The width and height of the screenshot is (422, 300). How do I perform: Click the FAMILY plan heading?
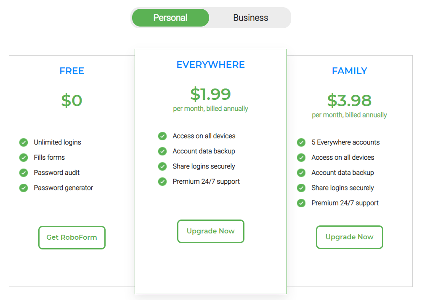click(349, 71)
